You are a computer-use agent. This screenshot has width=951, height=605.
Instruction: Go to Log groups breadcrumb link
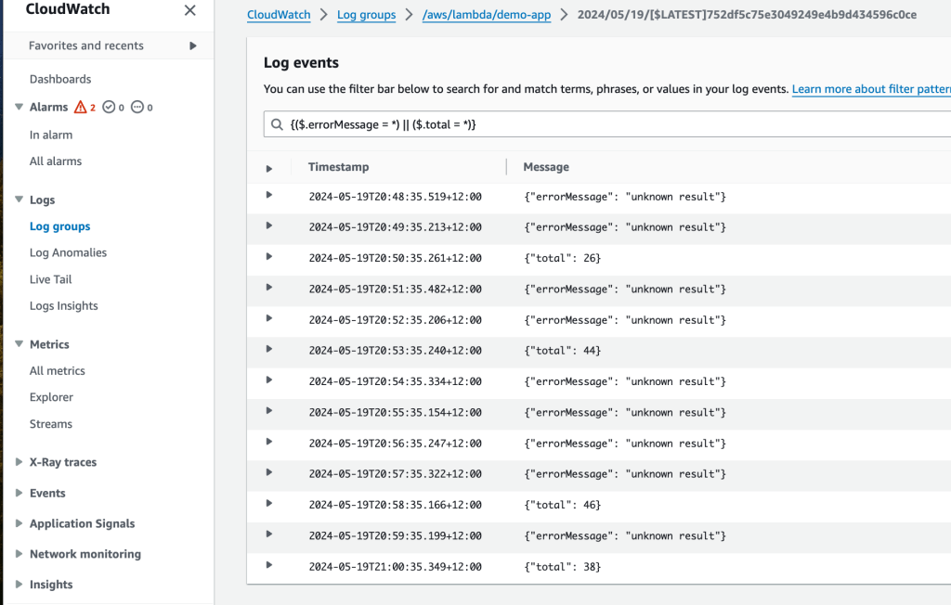pyautogui.click(x=366, y=15)
